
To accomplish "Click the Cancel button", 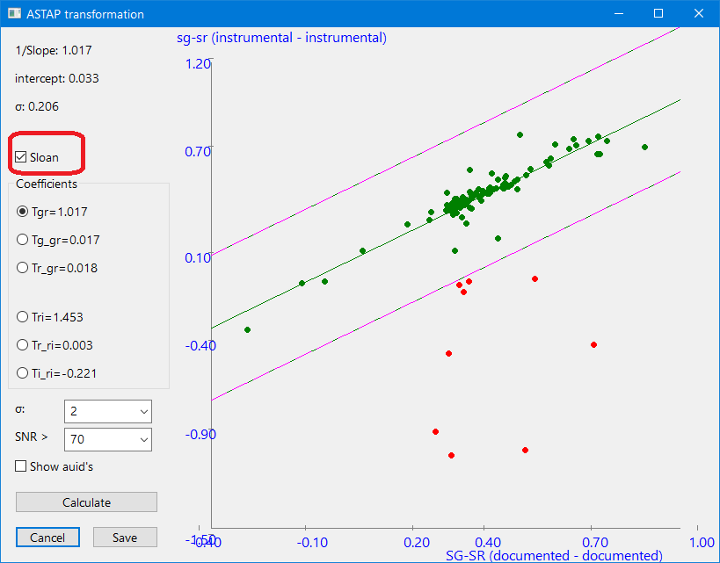I will coord(47,538).
